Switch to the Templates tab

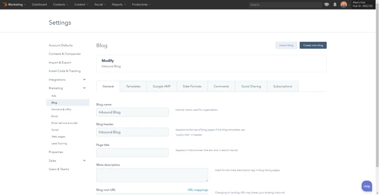click(133, 86)
